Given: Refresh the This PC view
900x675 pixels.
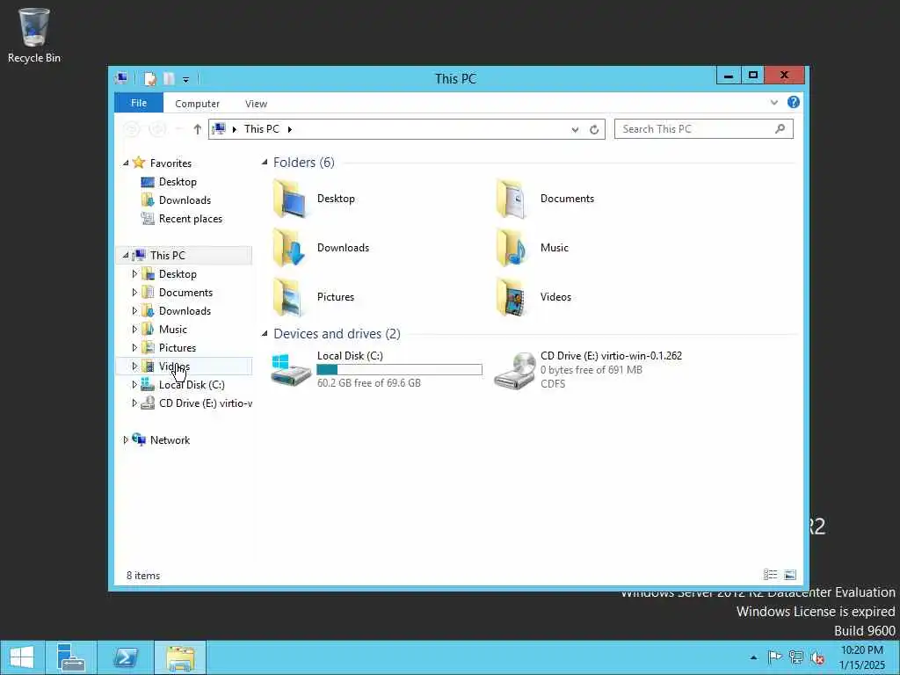Looking at the screenshot, I should point(594,130).
